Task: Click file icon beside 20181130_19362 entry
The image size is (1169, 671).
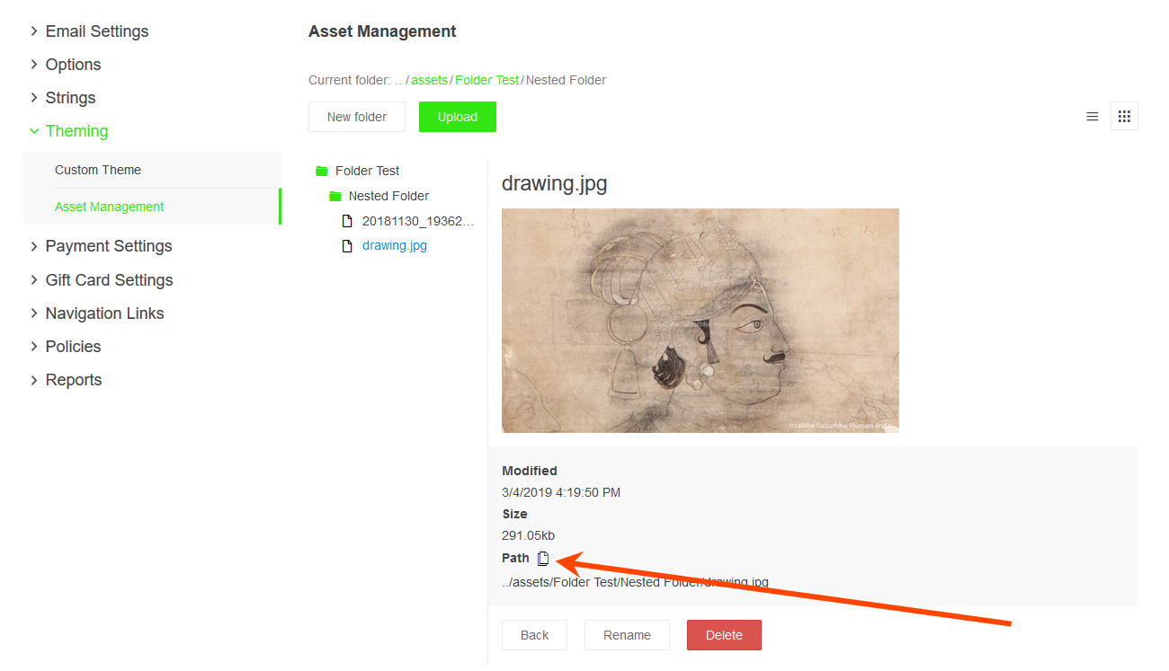Action: (x=347, y=221)
